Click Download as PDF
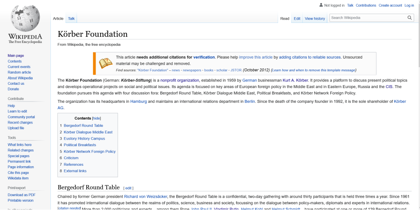Screen dimensions: 420x210 click(x=21, y=195)
